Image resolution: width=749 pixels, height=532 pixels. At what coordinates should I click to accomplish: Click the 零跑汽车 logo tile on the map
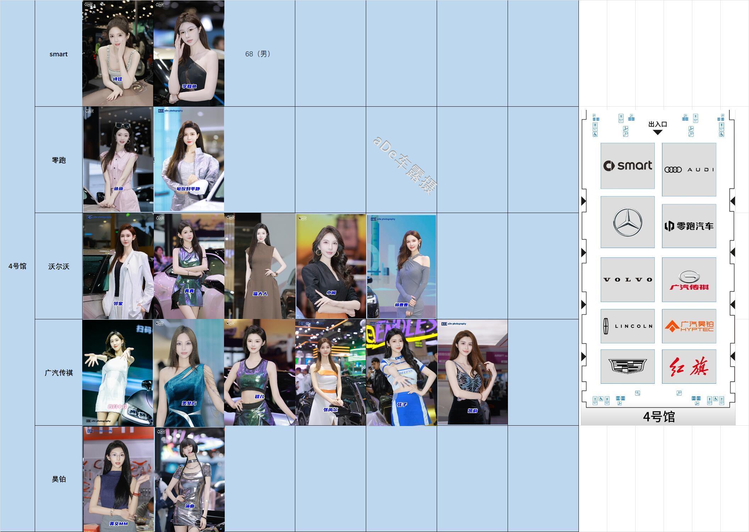click(689, 226)
